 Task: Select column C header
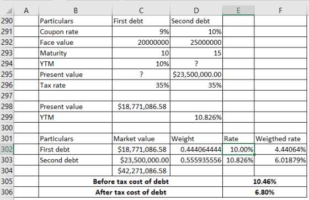(x=141, y=10)
